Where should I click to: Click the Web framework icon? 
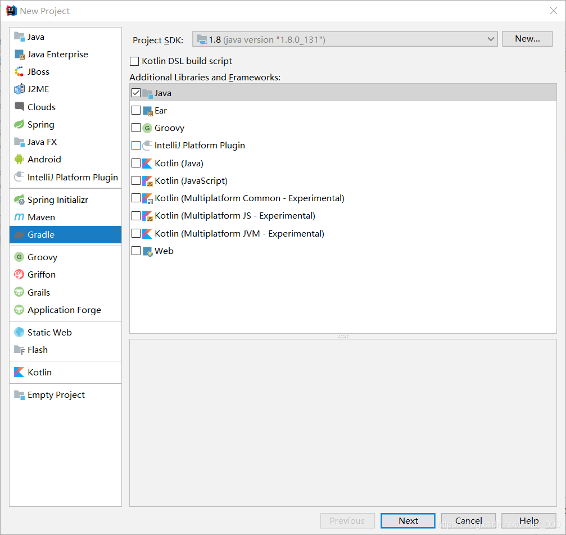coord(148,251)
